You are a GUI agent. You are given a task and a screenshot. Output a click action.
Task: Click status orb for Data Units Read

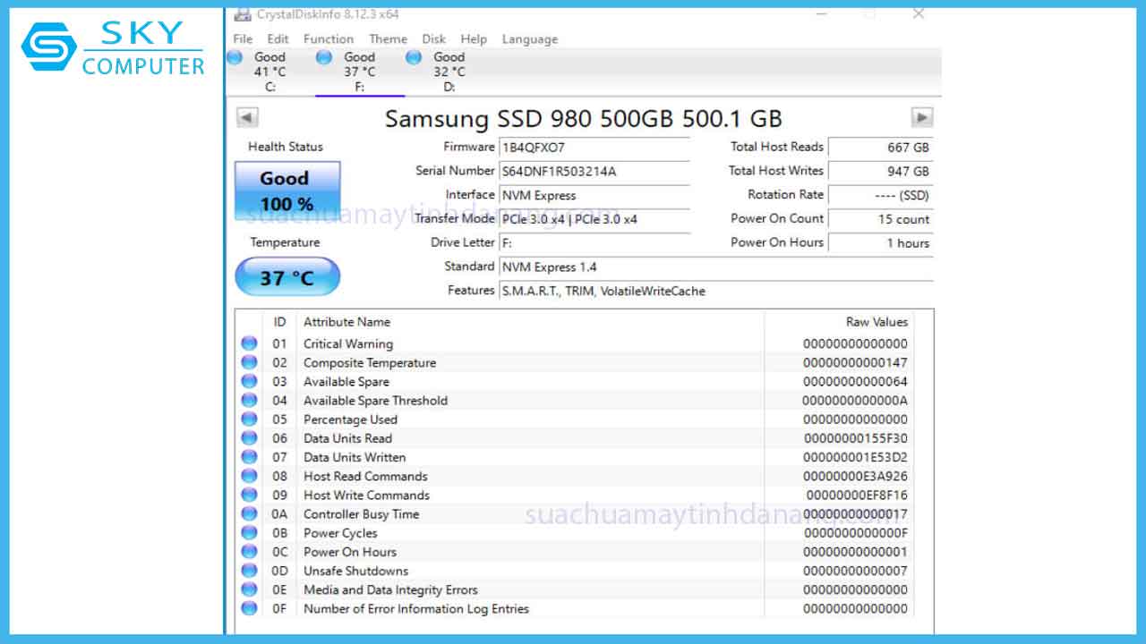pos(249,437)
